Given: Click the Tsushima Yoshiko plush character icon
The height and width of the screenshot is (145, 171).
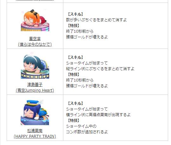Looking at the screenshot, I should click(35, 67).
